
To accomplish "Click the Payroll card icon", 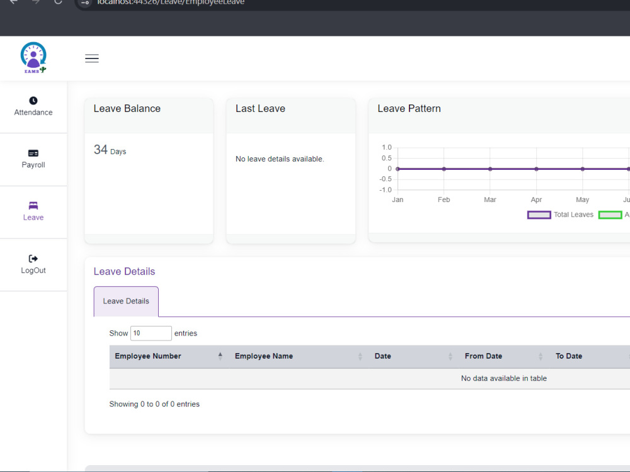I will coord(33,153).
